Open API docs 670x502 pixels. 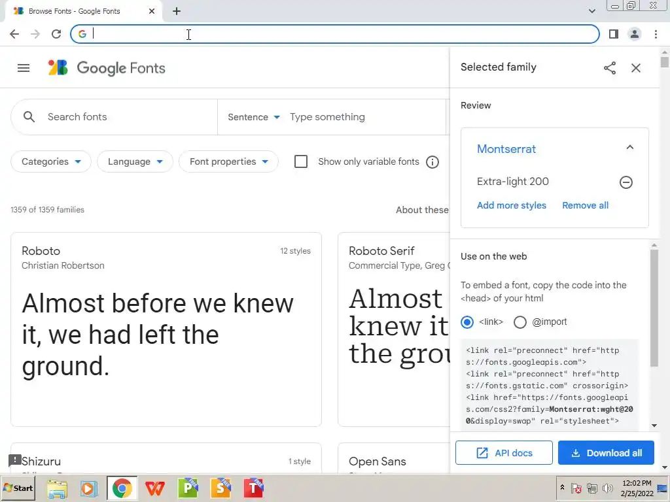pos(504,453)
